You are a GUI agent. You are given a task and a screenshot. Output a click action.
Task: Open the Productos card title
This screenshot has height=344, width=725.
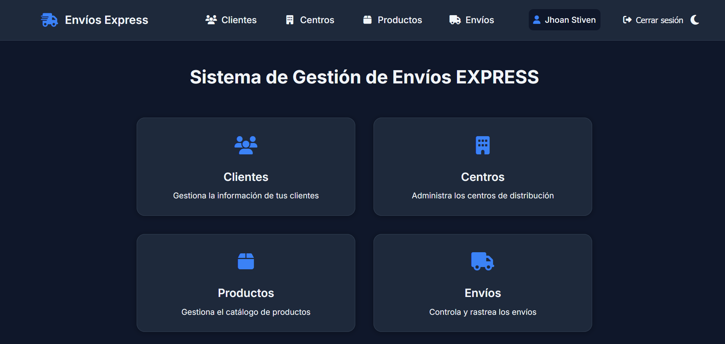246,293
